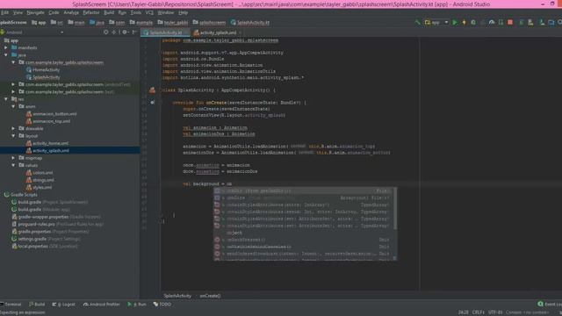562x316 pixels.
Task: Click the hide Project panel icon
Action: pos(134,32)
